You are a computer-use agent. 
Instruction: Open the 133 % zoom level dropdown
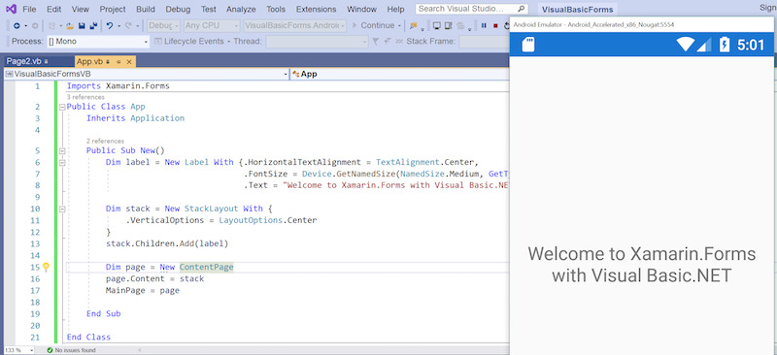pyautogui.click(x=17, y=350)
